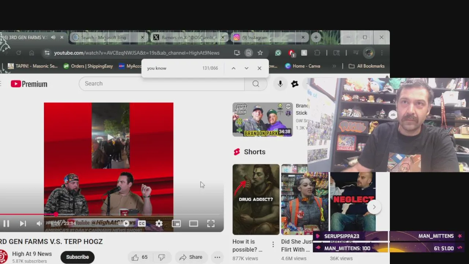Click the youtube.com address bar URL

(137, 53)
